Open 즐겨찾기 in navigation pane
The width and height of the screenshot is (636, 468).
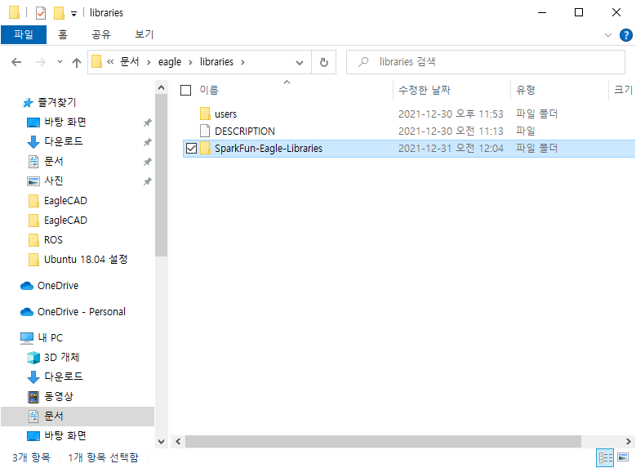coord(57,102)
